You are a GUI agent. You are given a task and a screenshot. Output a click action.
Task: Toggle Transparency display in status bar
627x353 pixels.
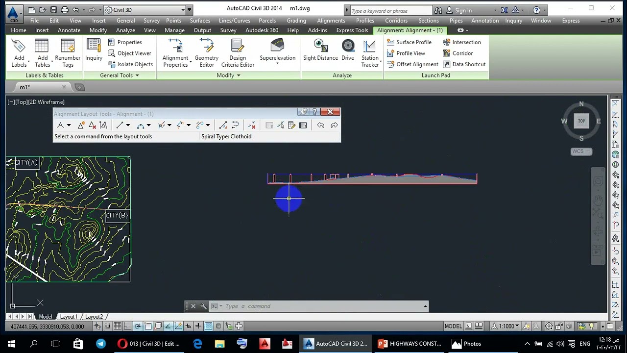click(208, 326)
